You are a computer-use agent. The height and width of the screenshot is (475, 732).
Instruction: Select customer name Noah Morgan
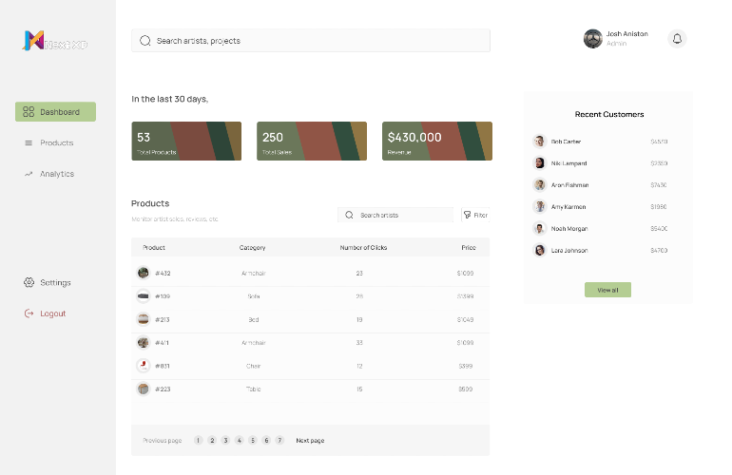coord(569,229)
